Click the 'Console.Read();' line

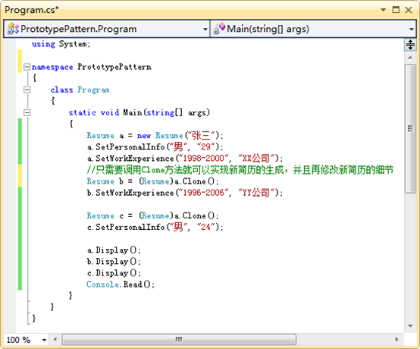pos(121,285)
